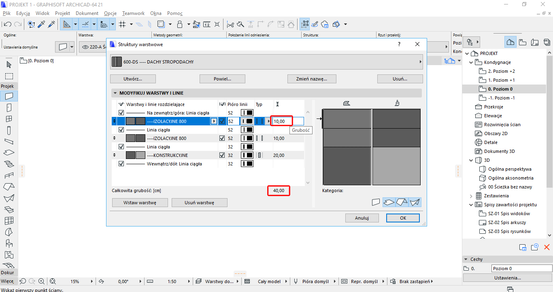Open the 600-DS DACHY STROPODACHY composite dropdown
The width and height of the screenshot is (553, 292).
[x=267, y=62]
